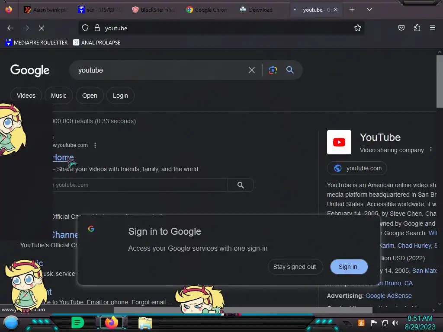Open MEDIAFIRE ROULETTER bookmark
Screen dimensions: 443x332
coord(36,43)
